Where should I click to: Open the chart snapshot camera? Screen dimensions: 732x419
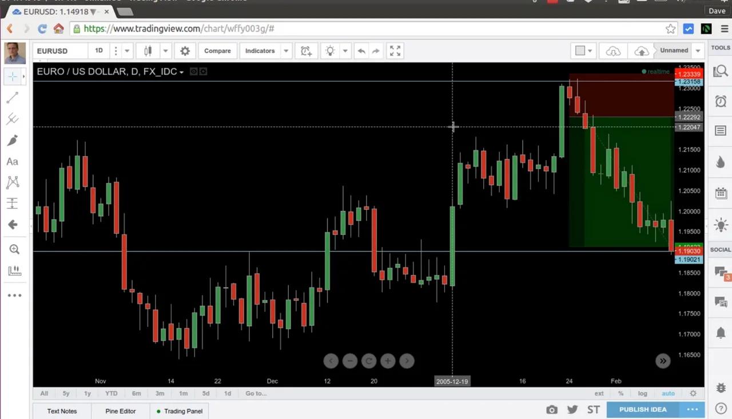tap(551, 409)
